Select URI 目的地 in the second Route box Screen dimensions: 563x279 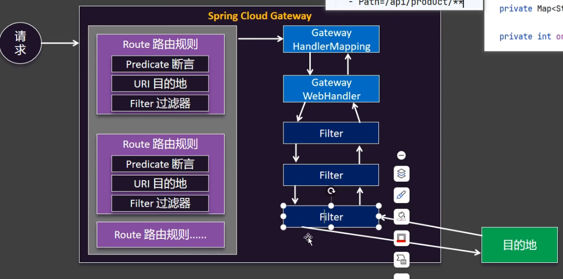coord(160,184)
